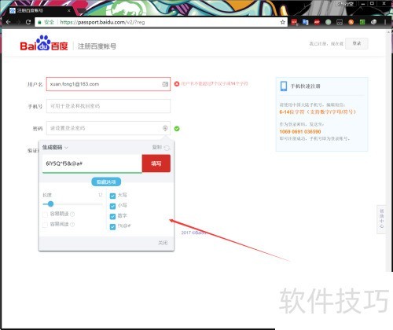Click the phone icon in quick registration panel

point(284,86)
